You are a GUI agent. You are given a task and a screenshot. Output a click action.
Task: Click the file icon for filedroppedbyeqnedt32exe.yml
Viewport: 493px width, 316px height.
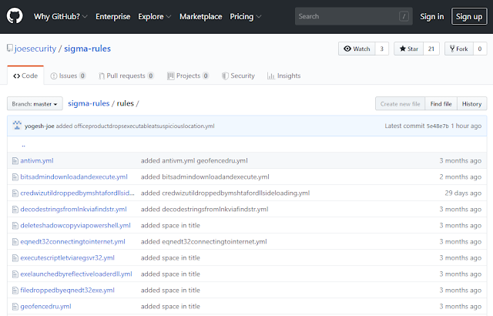(x=15, y=291)
